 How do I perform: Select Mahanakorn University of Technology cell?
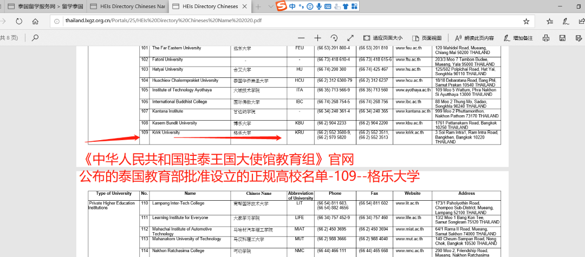(x=186, y=239)
